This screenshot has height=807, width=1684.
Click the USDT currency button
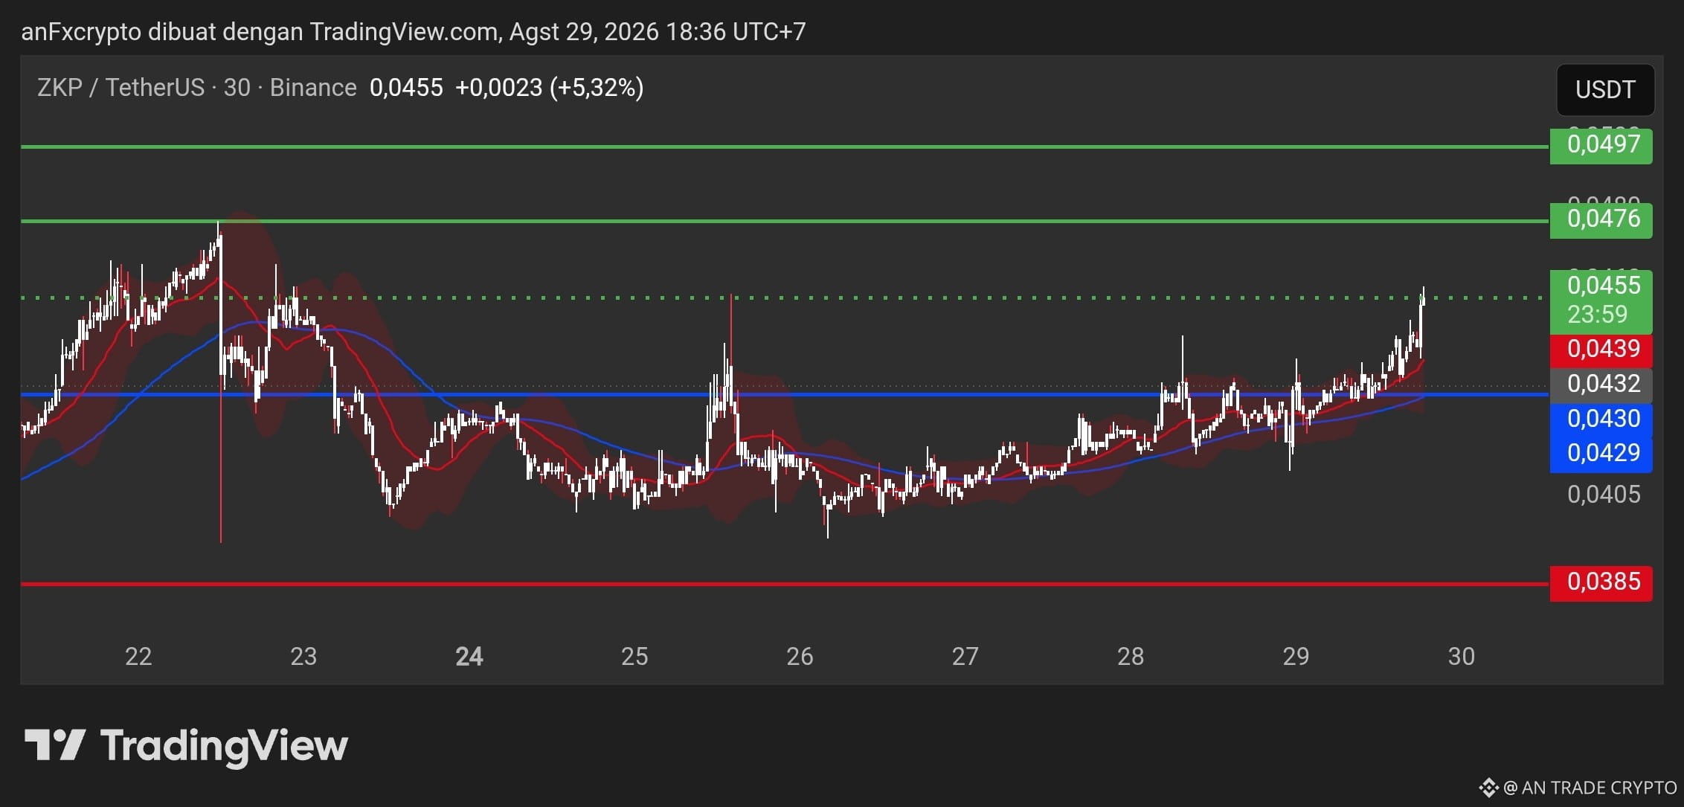coord(1605,90)
